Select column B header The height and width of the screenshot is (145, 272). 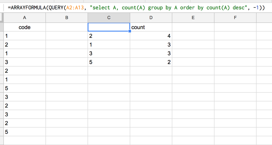67,18
